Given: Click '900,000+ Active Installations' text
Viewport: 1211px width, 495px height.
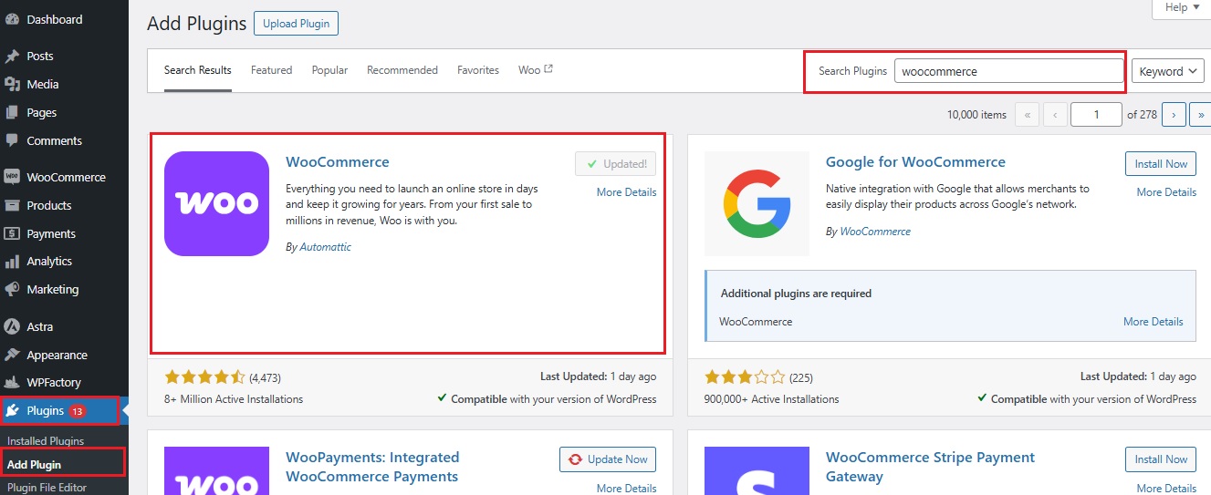Looking at the screenshot, I should coord(772,399).
